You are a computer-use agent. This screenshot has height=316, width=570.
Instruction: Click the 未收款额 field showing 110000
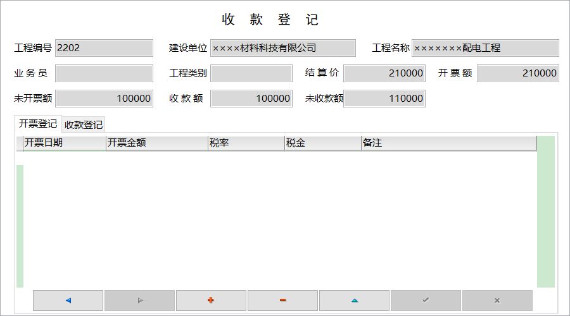(384, 99)
